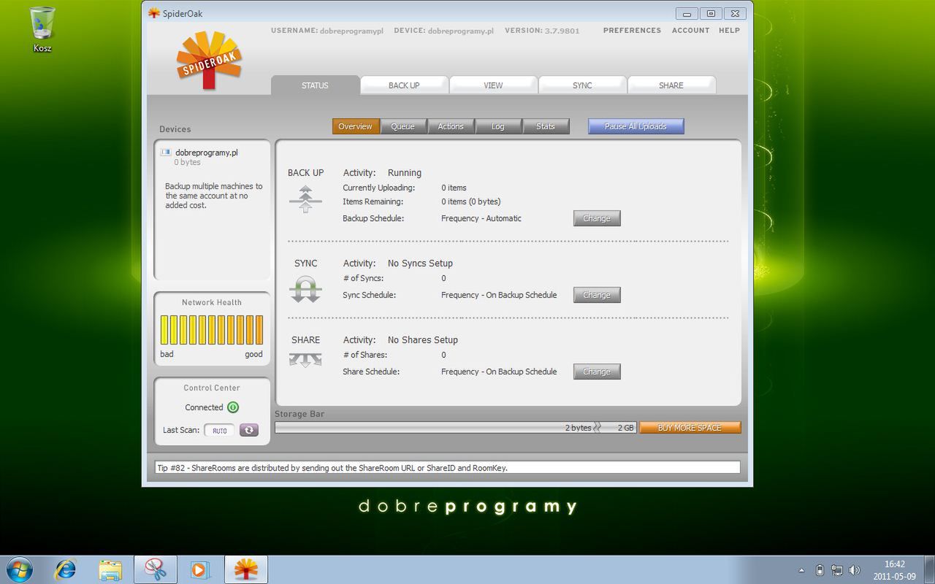Click the 'VERSION: 3.7.9801' header text

[542, 31]
